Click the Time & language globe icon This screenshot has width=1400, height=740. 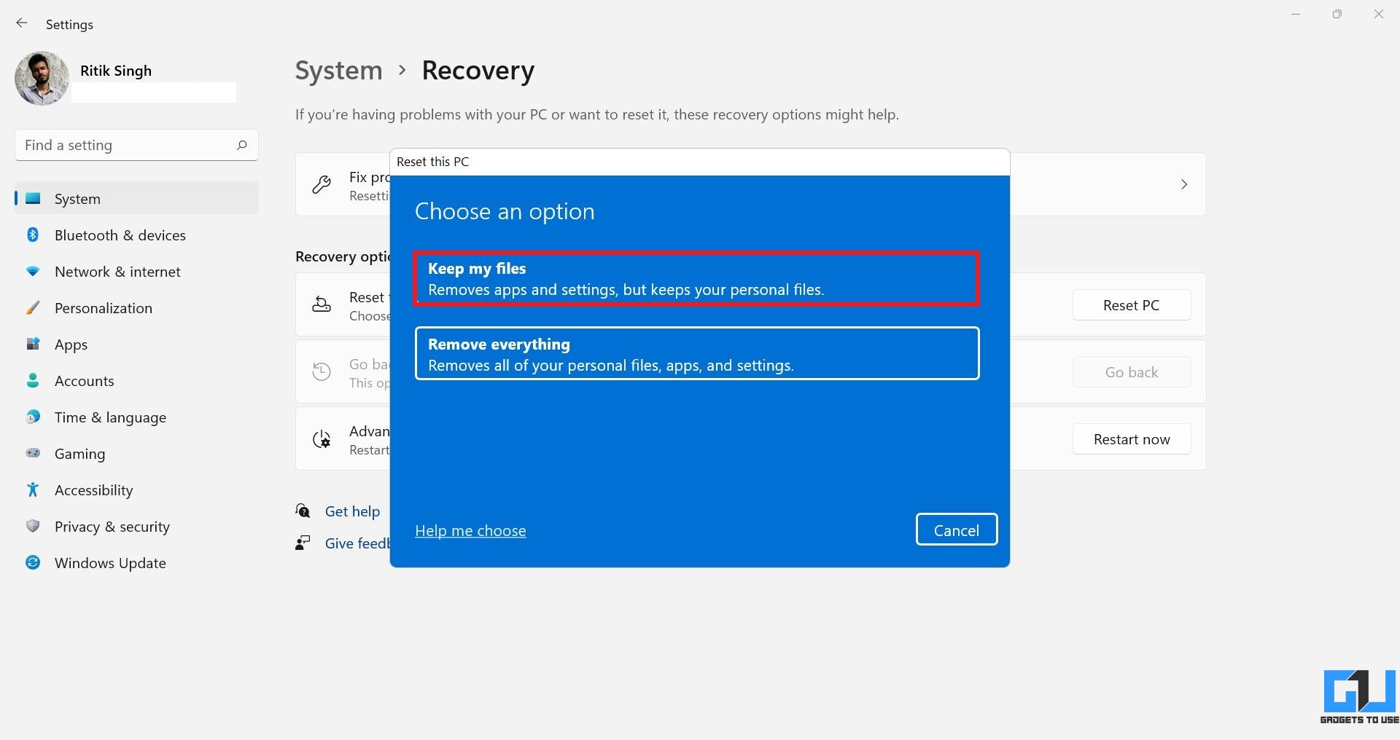click(33, 417)
